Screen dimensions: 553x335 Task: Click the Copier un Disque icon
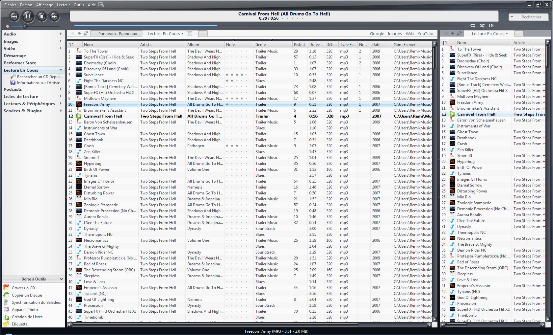[x=6, y=295]
